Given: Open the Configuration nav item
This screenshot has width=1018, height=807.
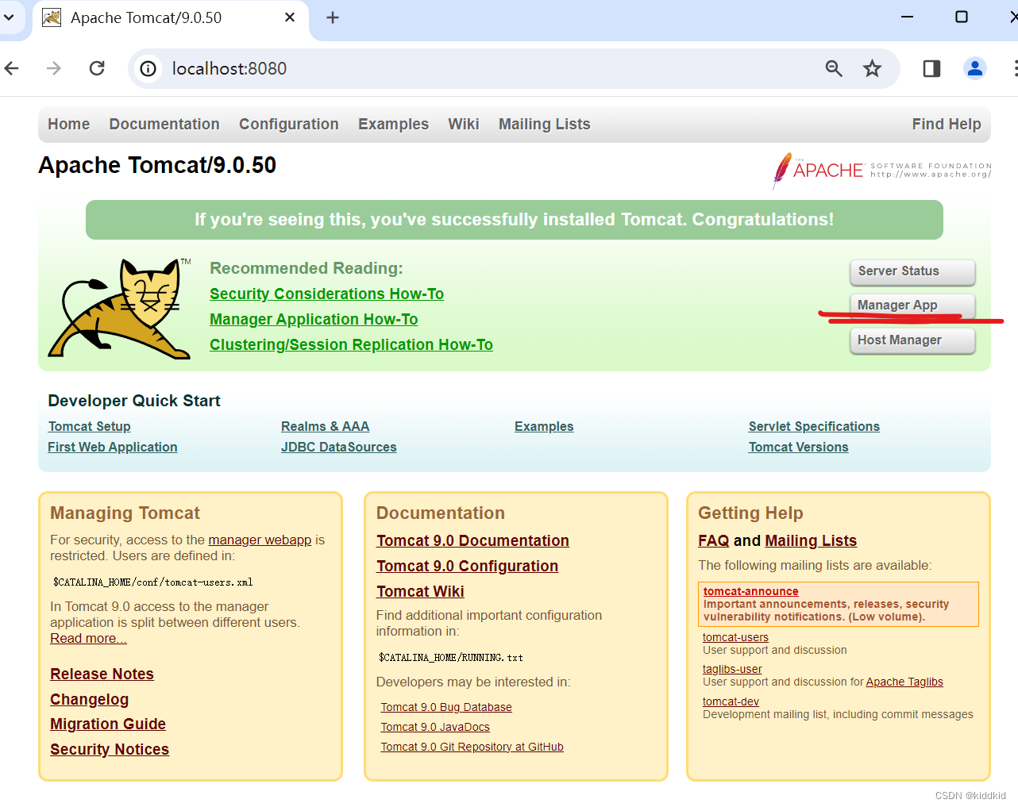Looking at the screenshot, I should [x=289, y=124].
